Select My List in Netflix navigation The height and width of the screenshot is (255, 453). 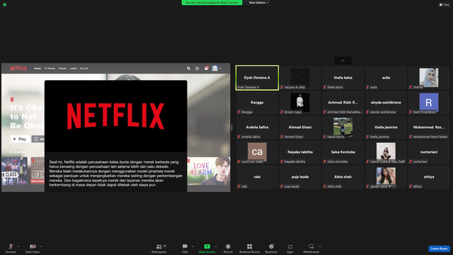84,69
